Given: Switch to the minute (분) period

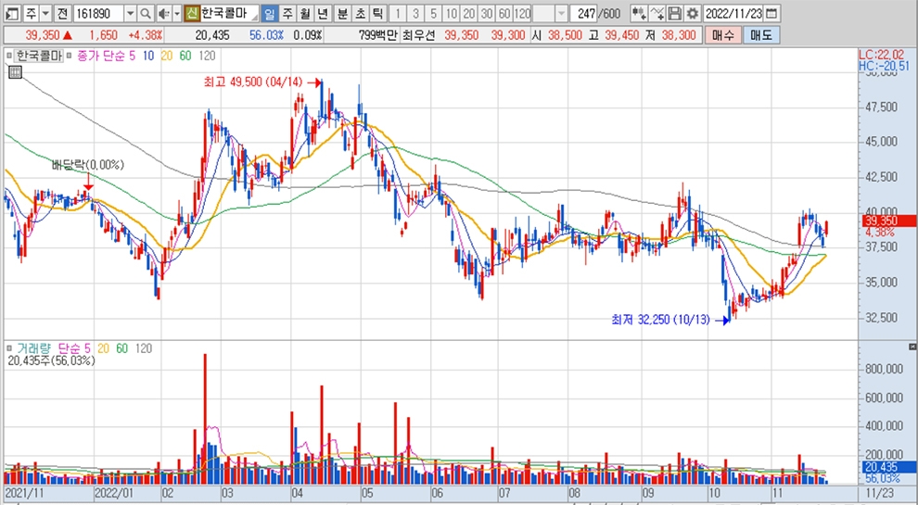Looking at the screenshot, I should (341, 14).
